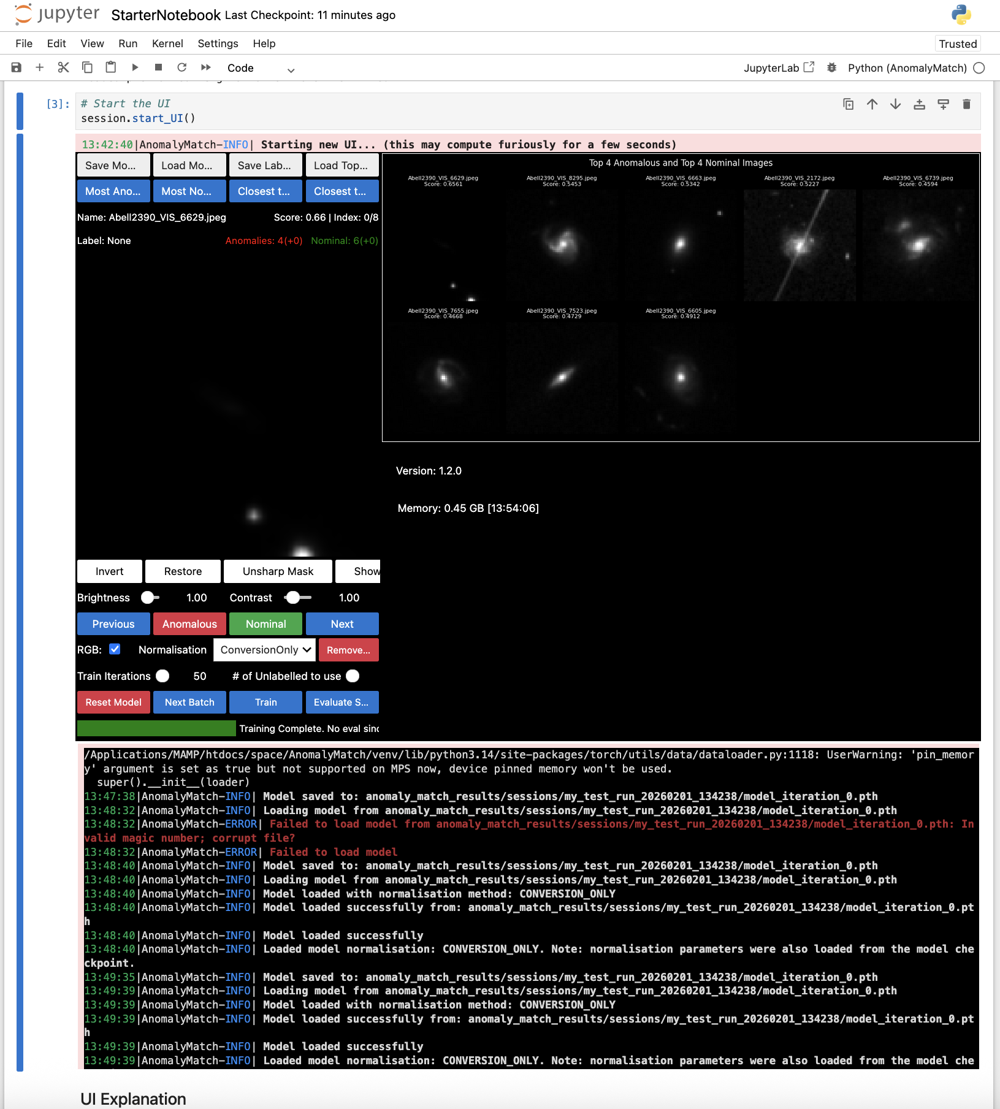The image size is (1000, 1109).
Task: Select the Abell2390_VIS_2172.jpeg thumbnail
Action: coord(800,245)
